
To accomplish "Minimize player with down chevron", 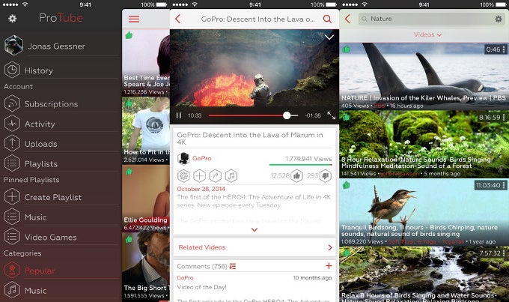I will click(329, 37).
